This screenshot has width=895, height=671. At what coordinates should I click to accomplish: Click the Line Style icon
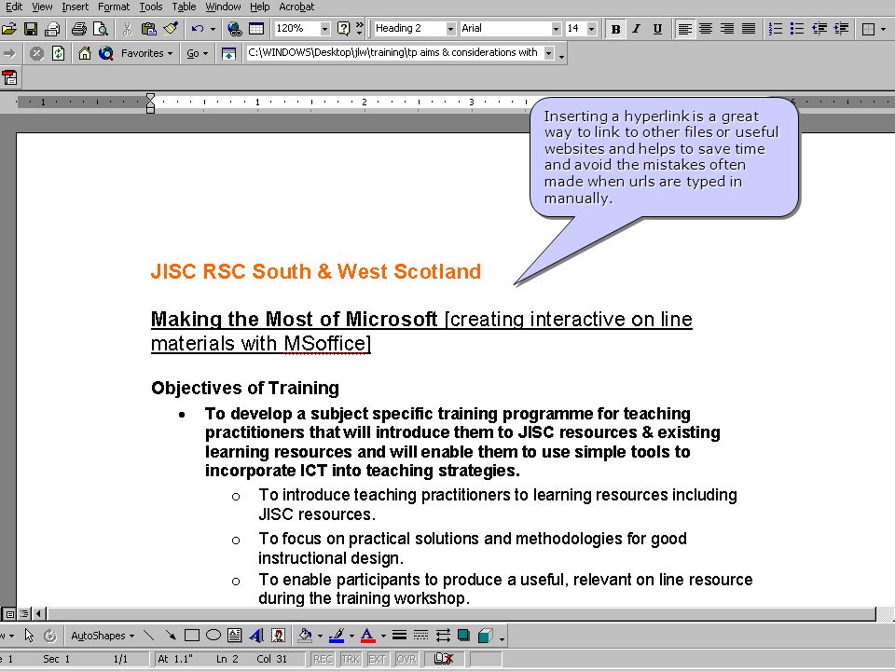[x=400, y=635]
